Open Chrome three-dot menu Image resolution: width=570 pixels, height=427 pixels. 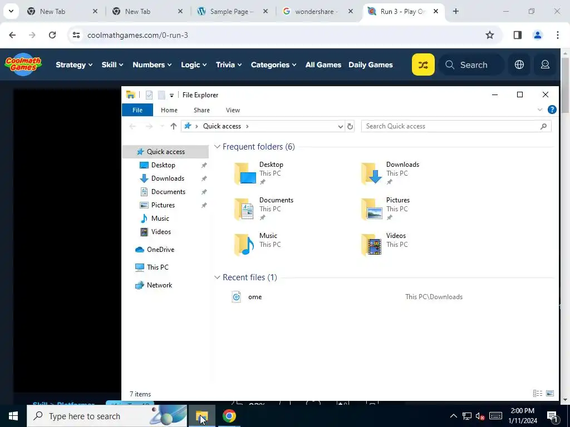(557, 35)
